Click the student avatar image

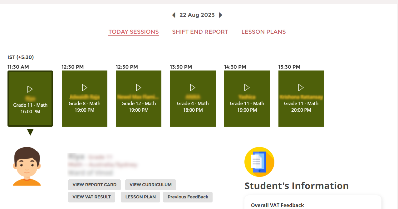pos(27,166)
